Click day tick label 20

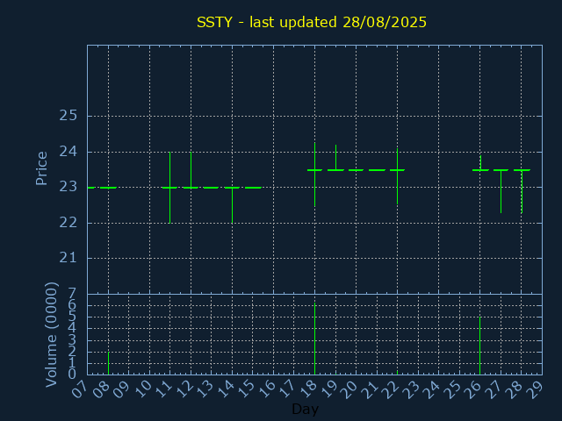tap(349, 389)
